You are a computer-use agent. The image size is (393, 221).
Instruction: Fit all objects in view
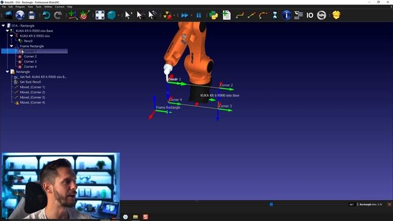coord(99,15)
